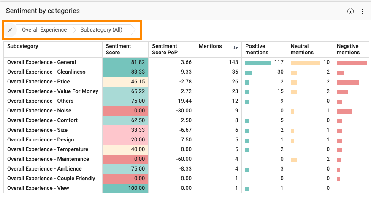Click the Positive mentions column header

pyautogui.click(x=257, y=49)
